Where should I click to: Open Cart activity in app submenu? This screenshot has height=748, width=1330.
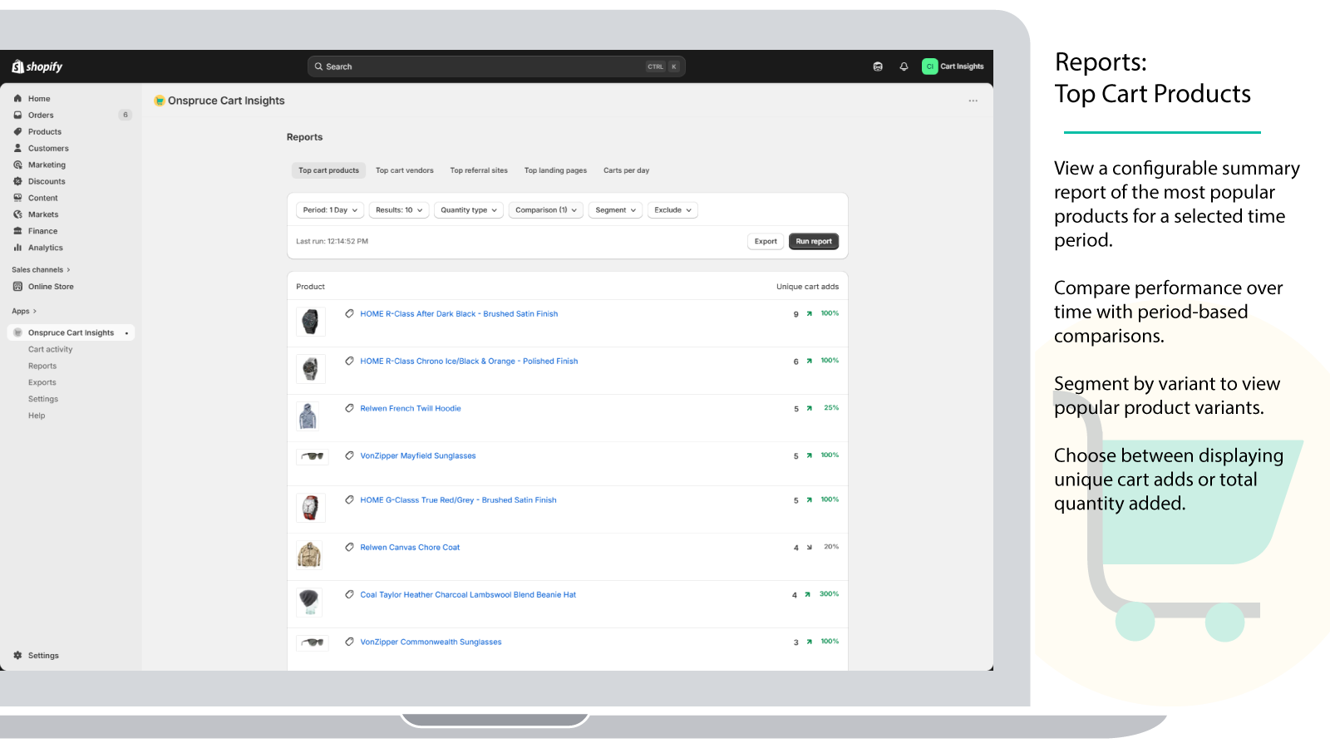pos(50,350)
